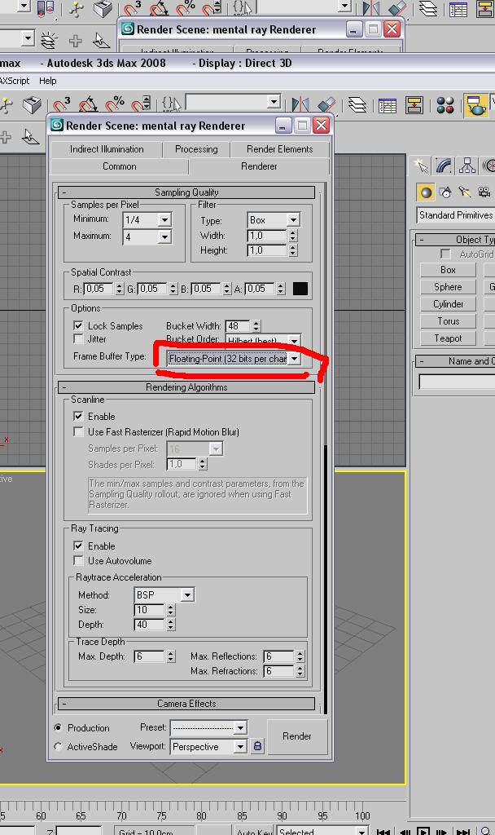Click the Teapot primitive button
Viewport: 495px width, 835px height.
[448, 338]
